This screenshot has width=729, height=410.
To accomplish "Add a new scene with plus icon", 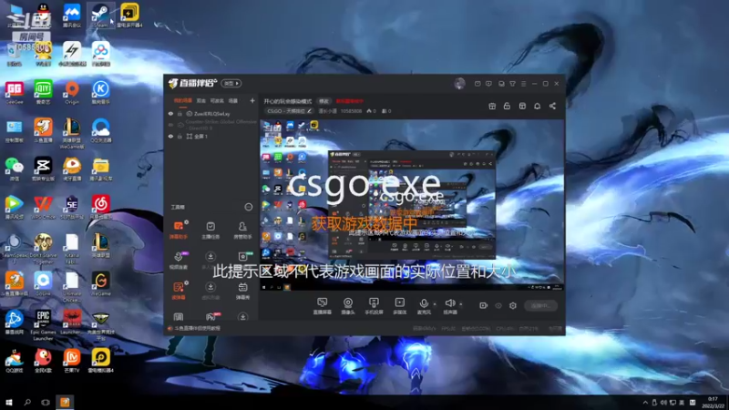I will tap(252, 100).
